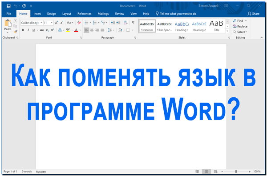
Task: Click the Paste clipboard icon
Action: click(8, 23)
